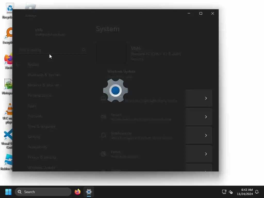Open the Windows Update status link

(121, 74)
